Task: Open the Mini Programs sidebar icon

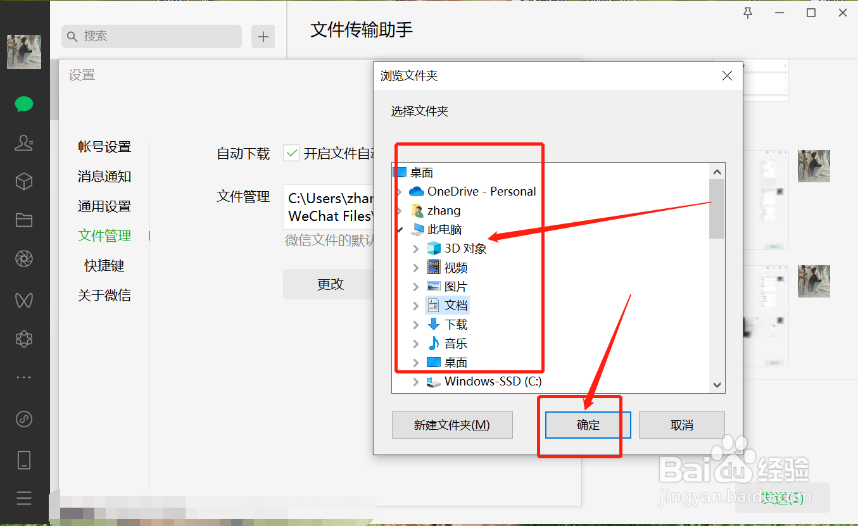Action: pos(24,339)
